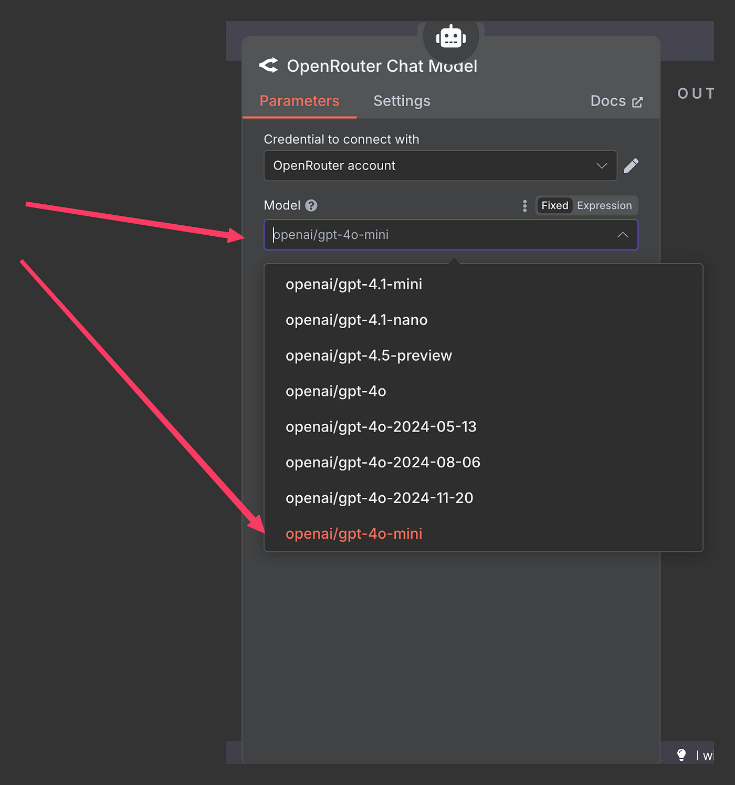The width and height of the screenshot is (735, 785).
Task: Select openai/gpt-4o-2024-11-20 model
Action: point(484,498)
